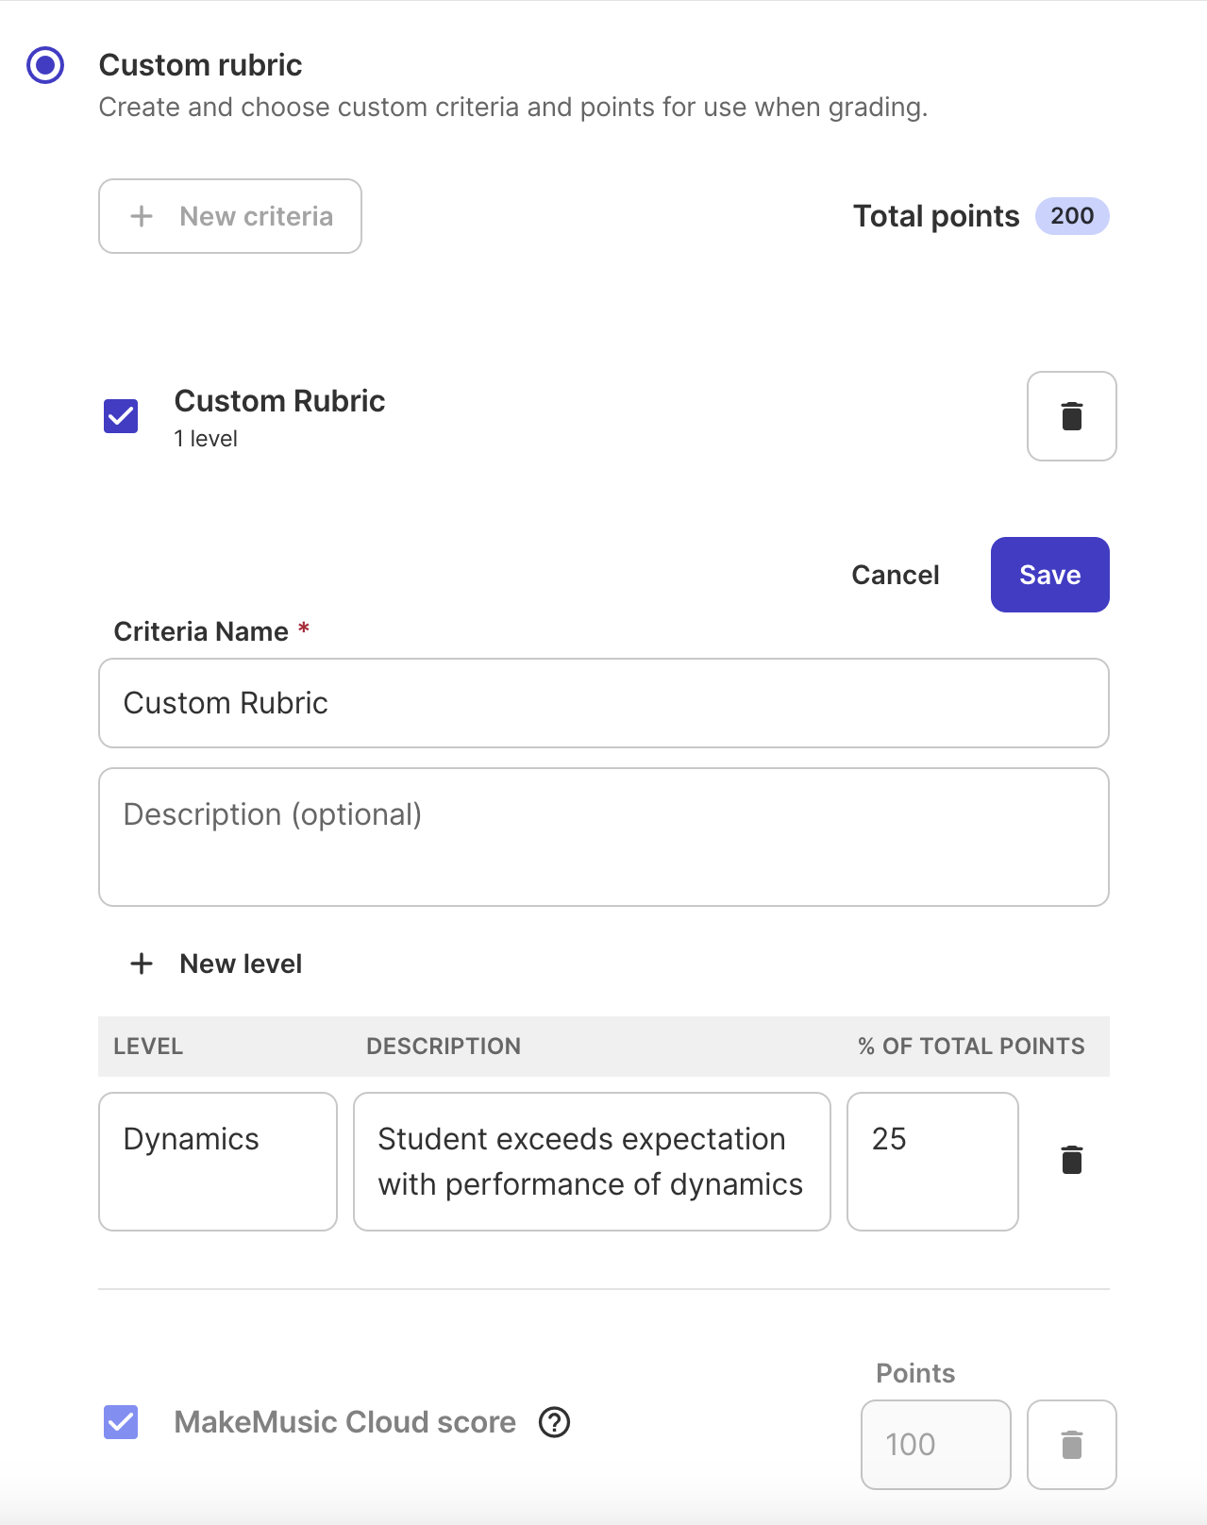The image size is (1207, 1525).
Task: Click the 25 percent value field for Dynamics
Action: click(x=932, y=1160)
